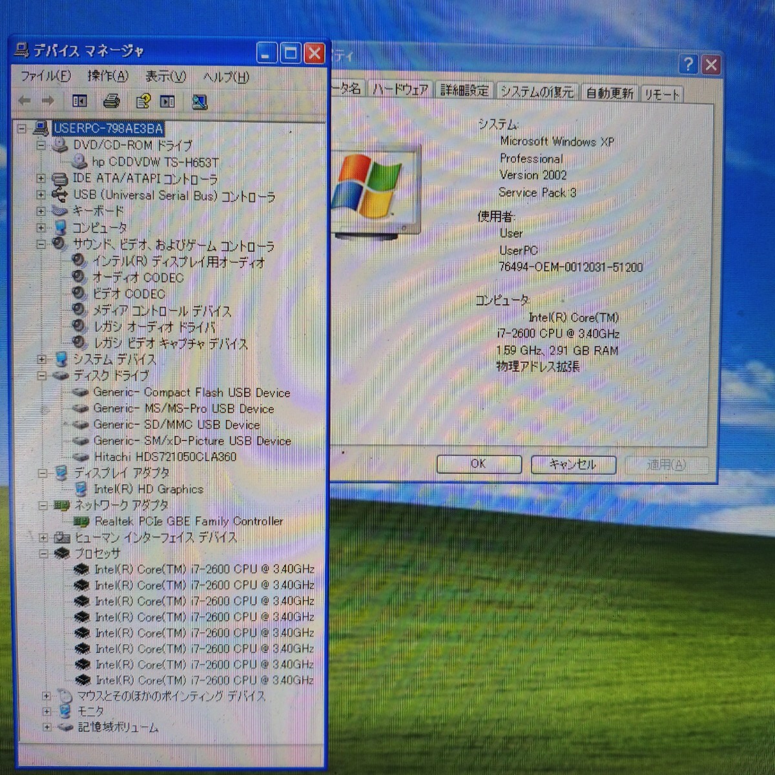Viewport: 775px width, 775px height.
Task: Expand the システム デバイス node
Action: (x=42, y=359)
